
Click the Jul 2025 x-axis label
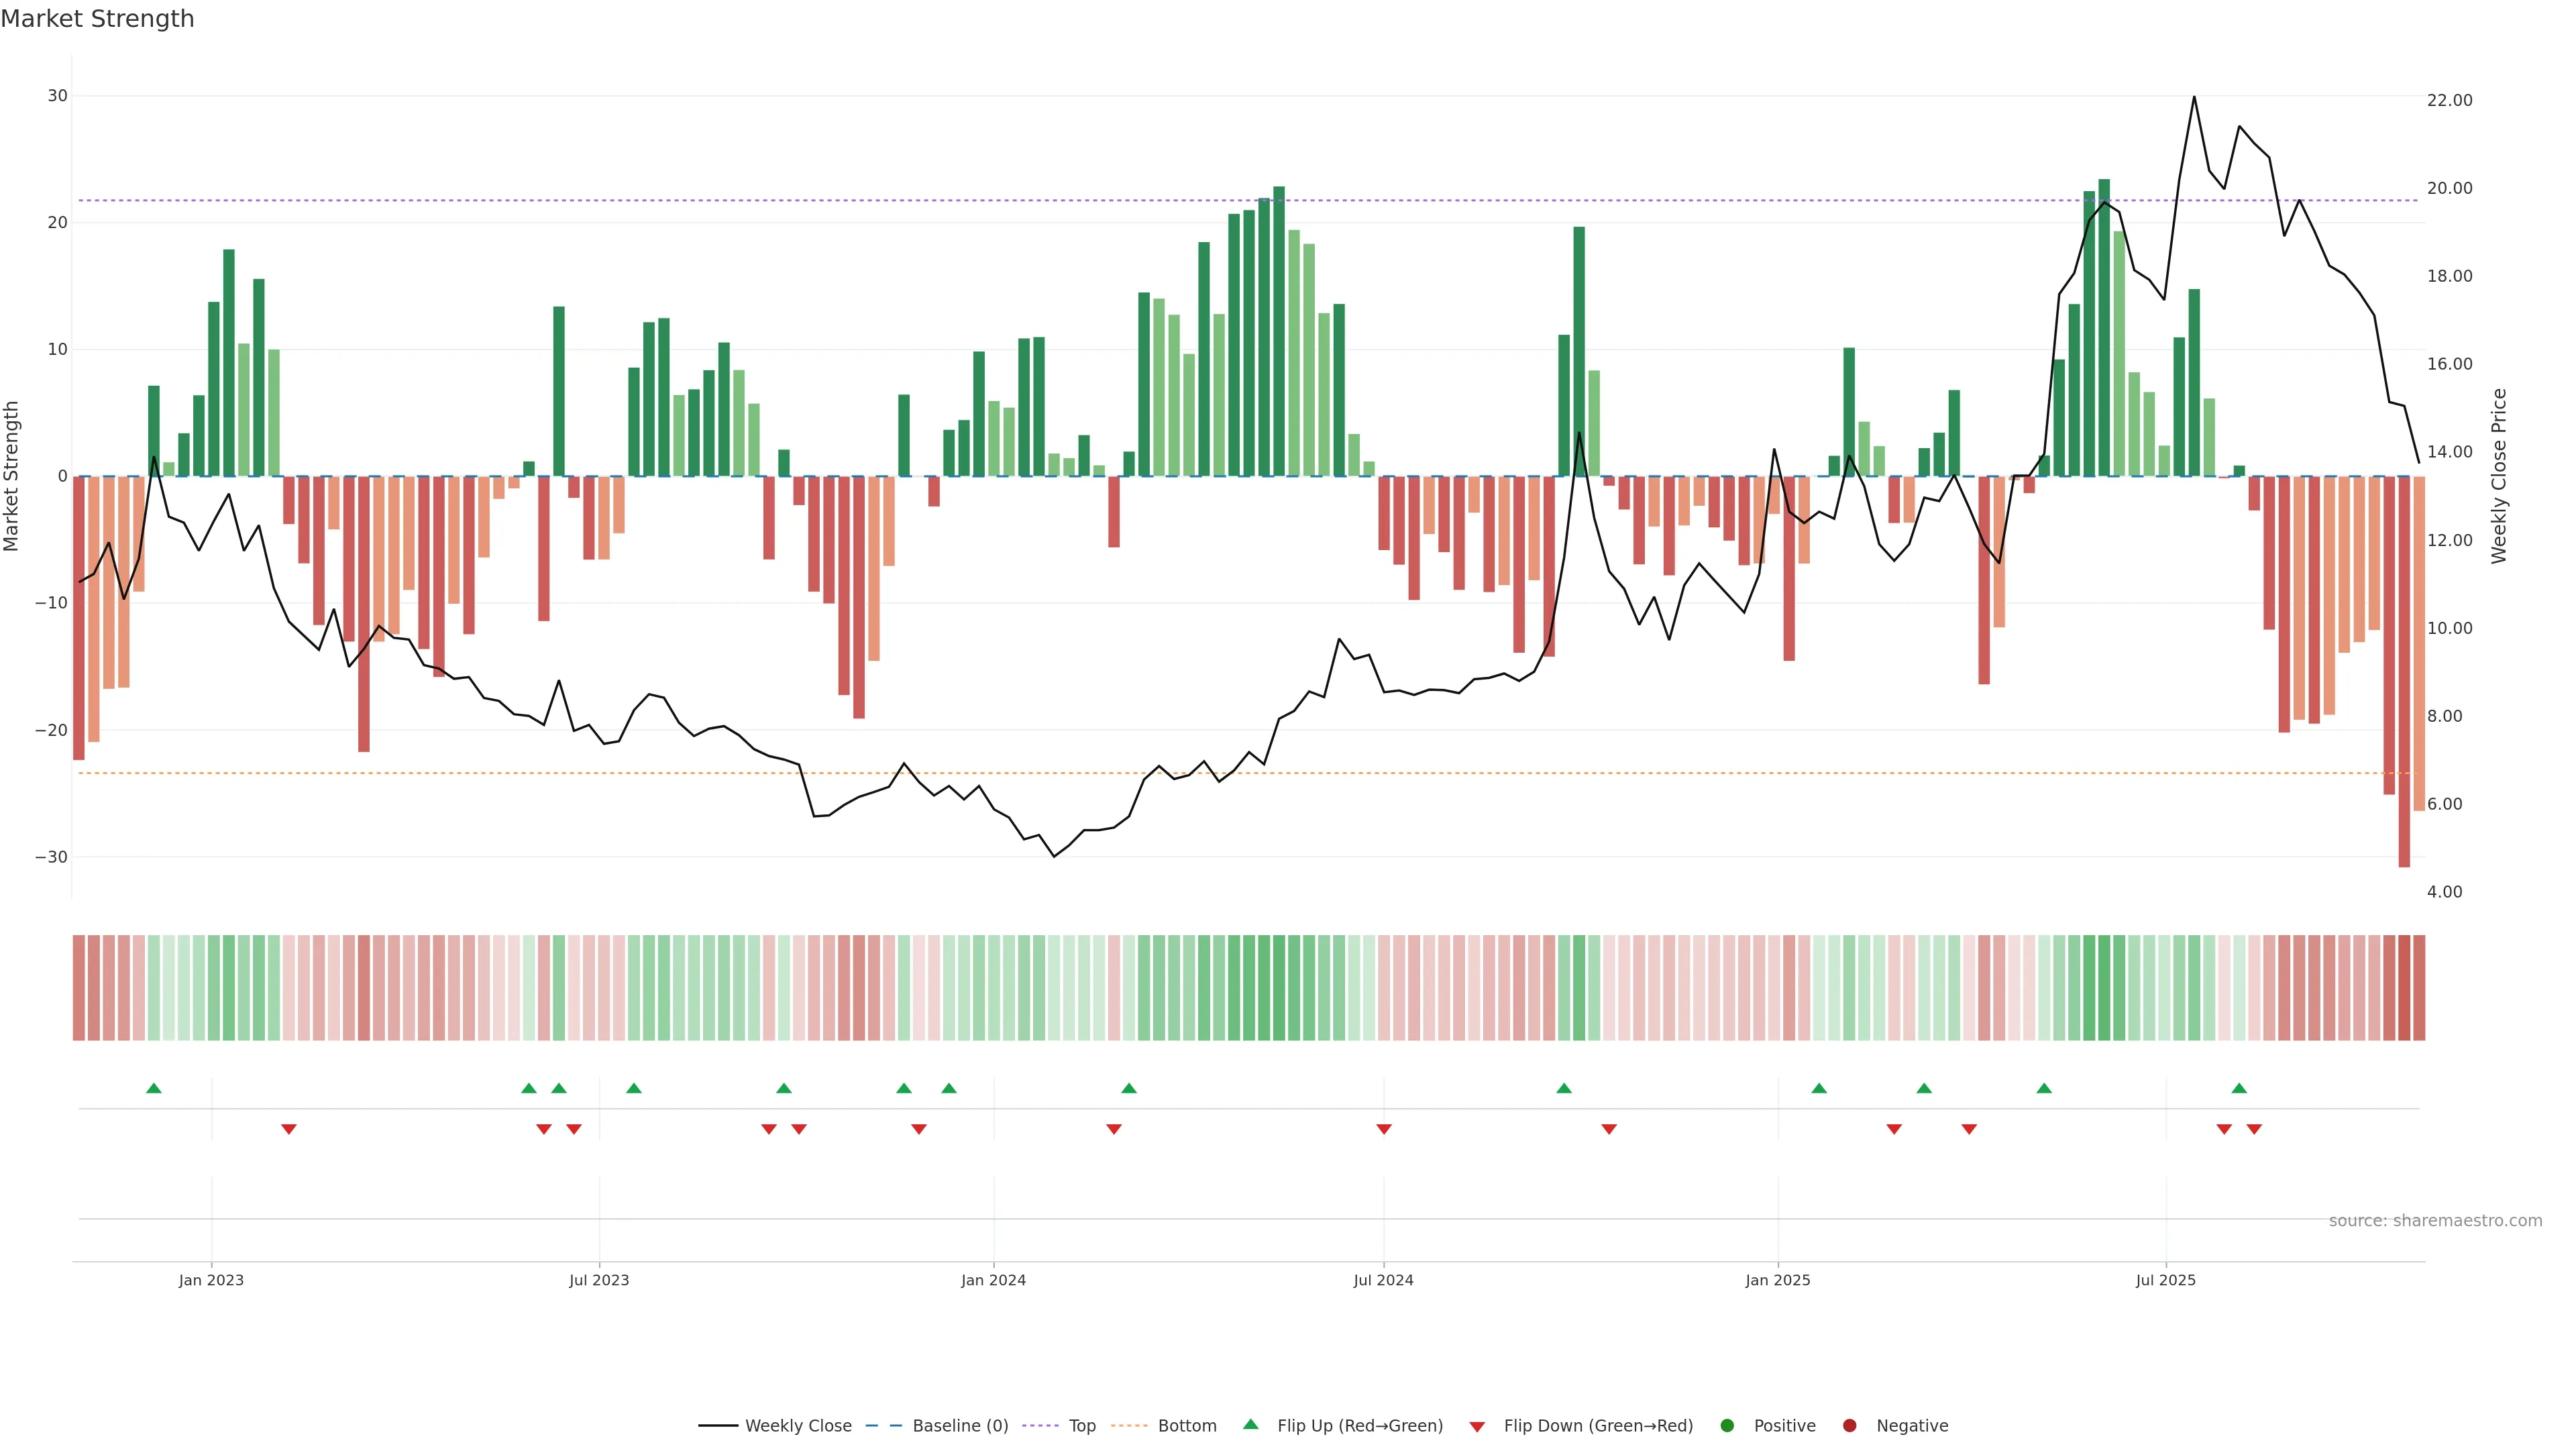(2166, 1280)
